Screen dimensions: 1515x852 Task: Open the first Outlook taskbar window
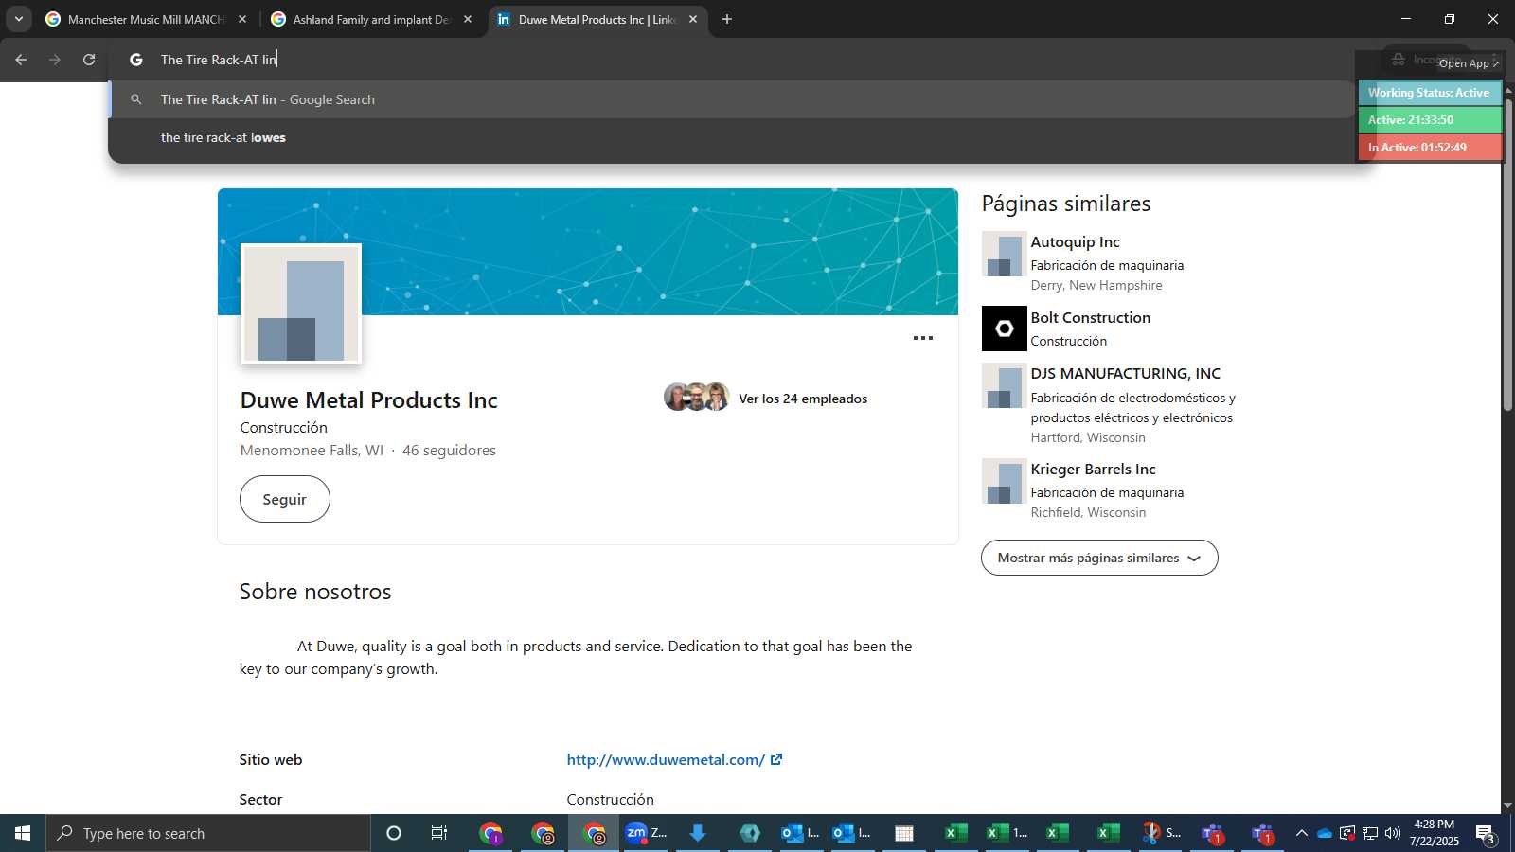[x=800, y=833]
